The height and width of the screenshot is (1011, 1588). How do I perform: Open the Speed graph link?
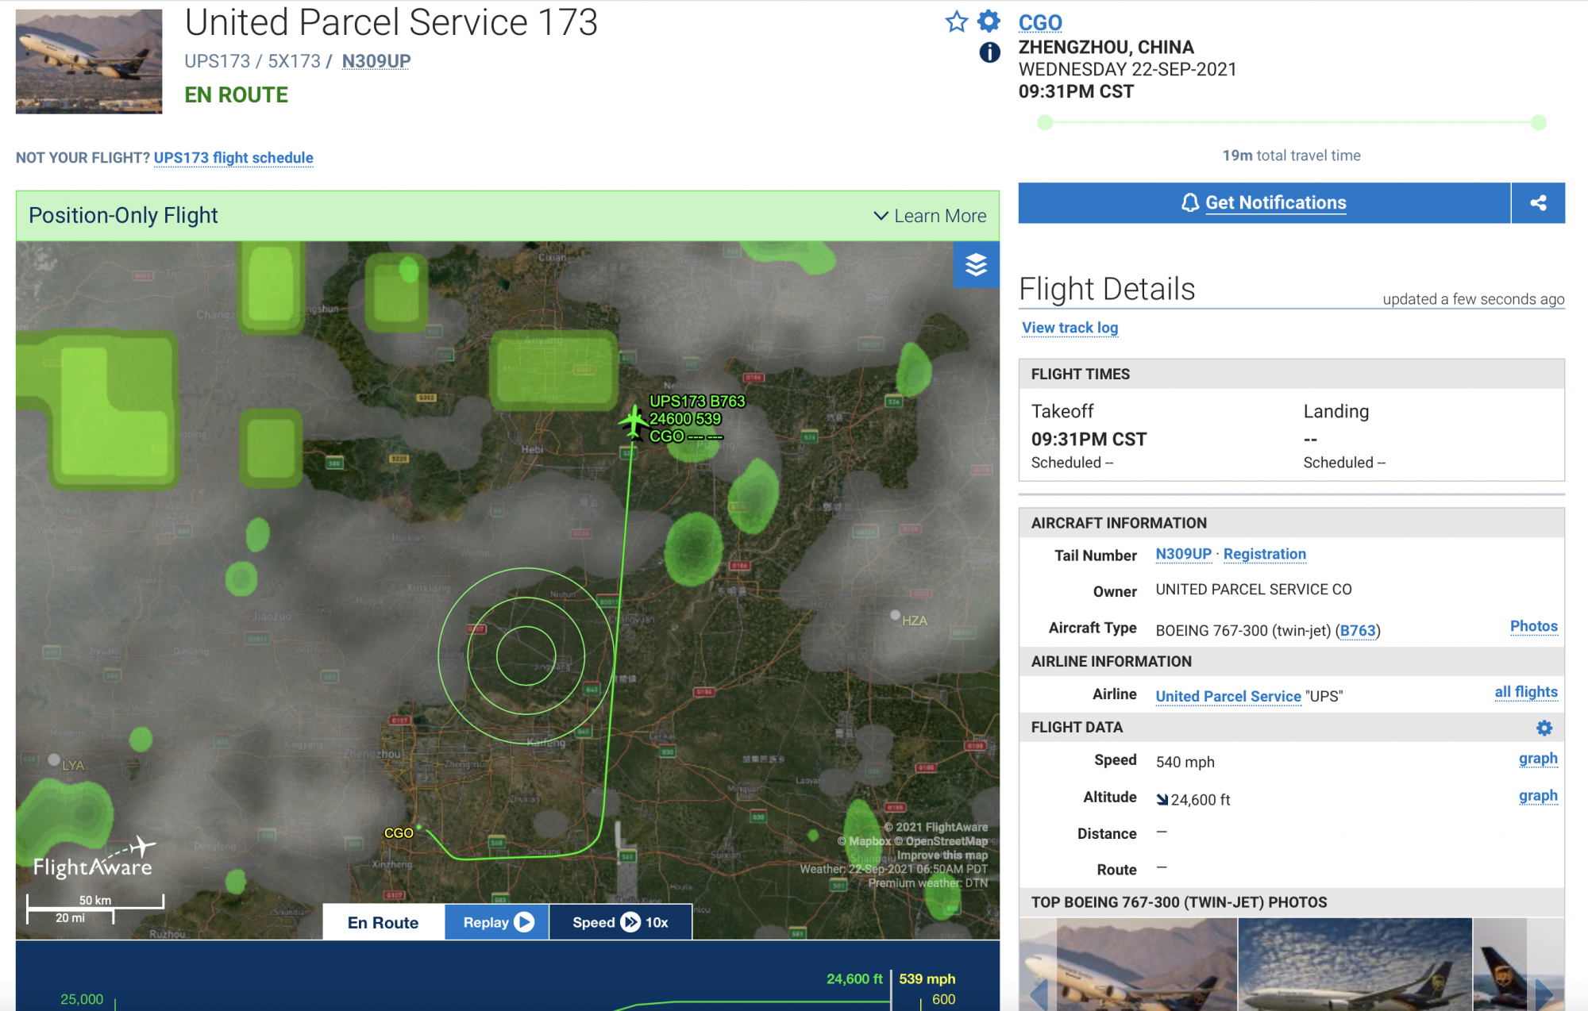point(1538,759)
